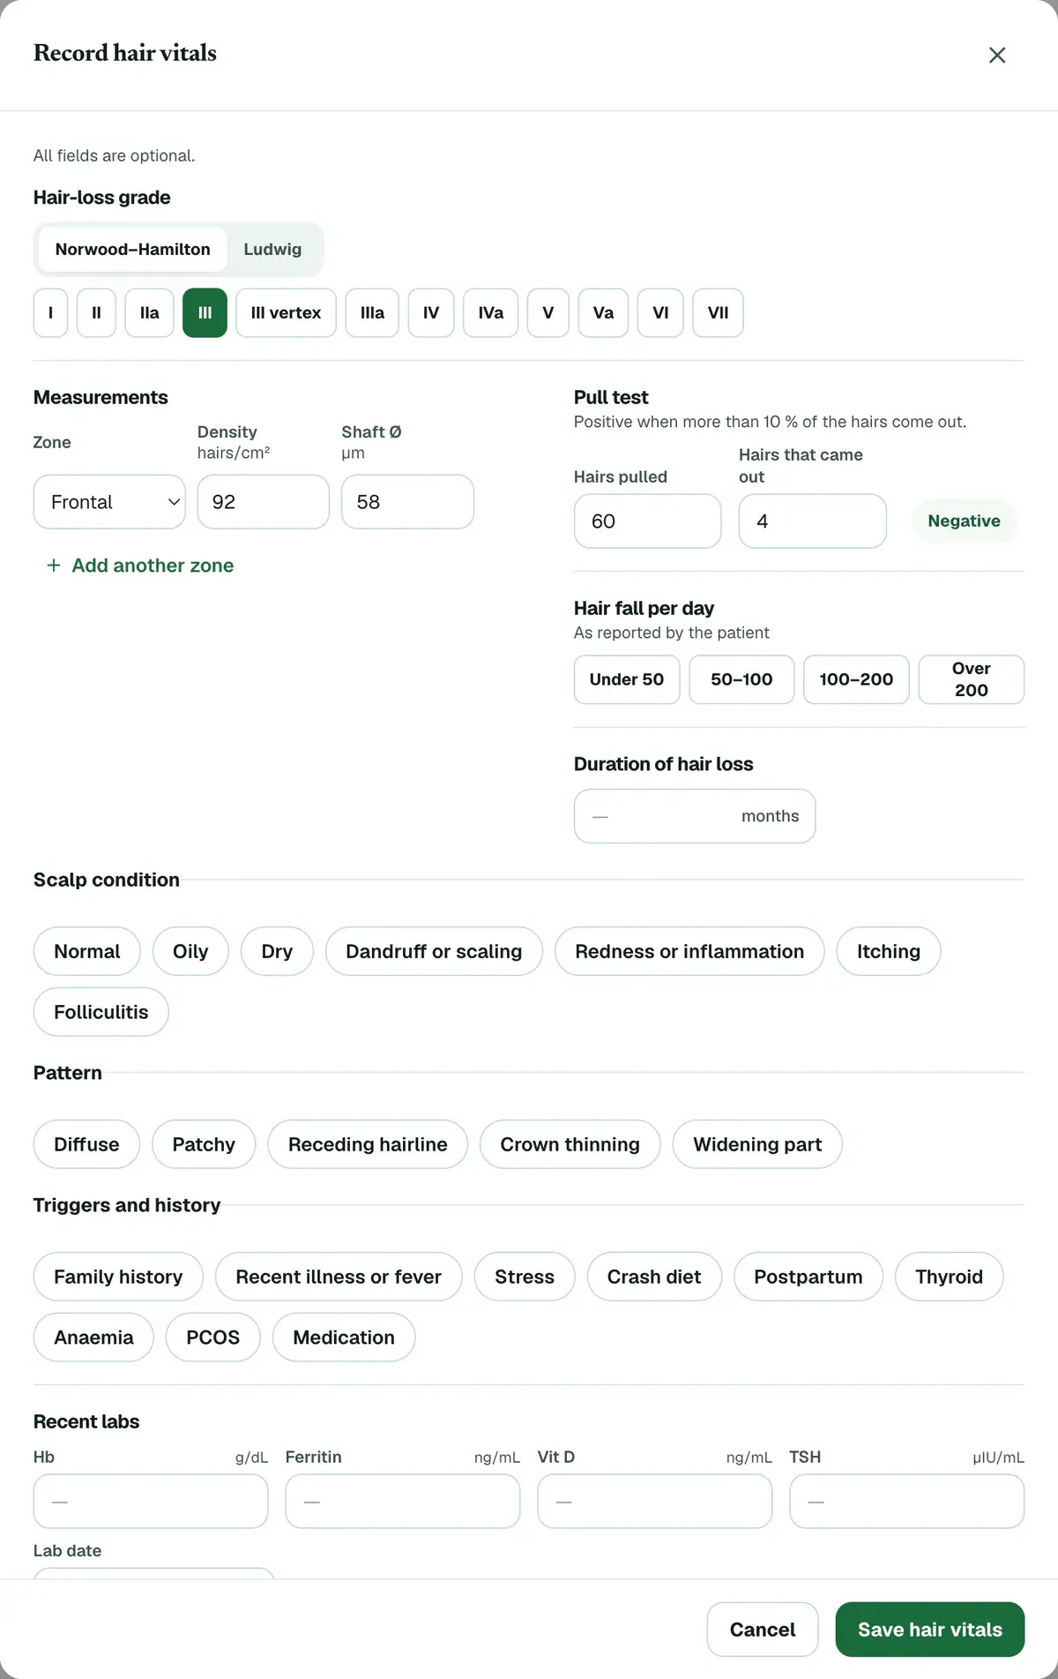Click Save hair vitals button
This screenshot has height=1679, width=1058.
point(930,1630)
